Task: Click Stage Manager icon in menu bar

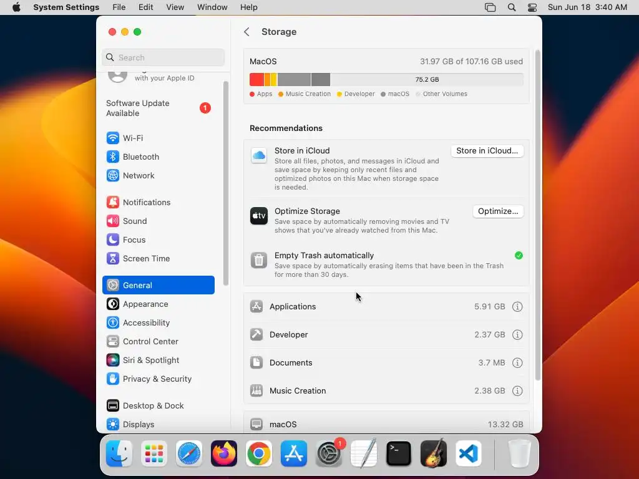Action: tap(490, 7)
